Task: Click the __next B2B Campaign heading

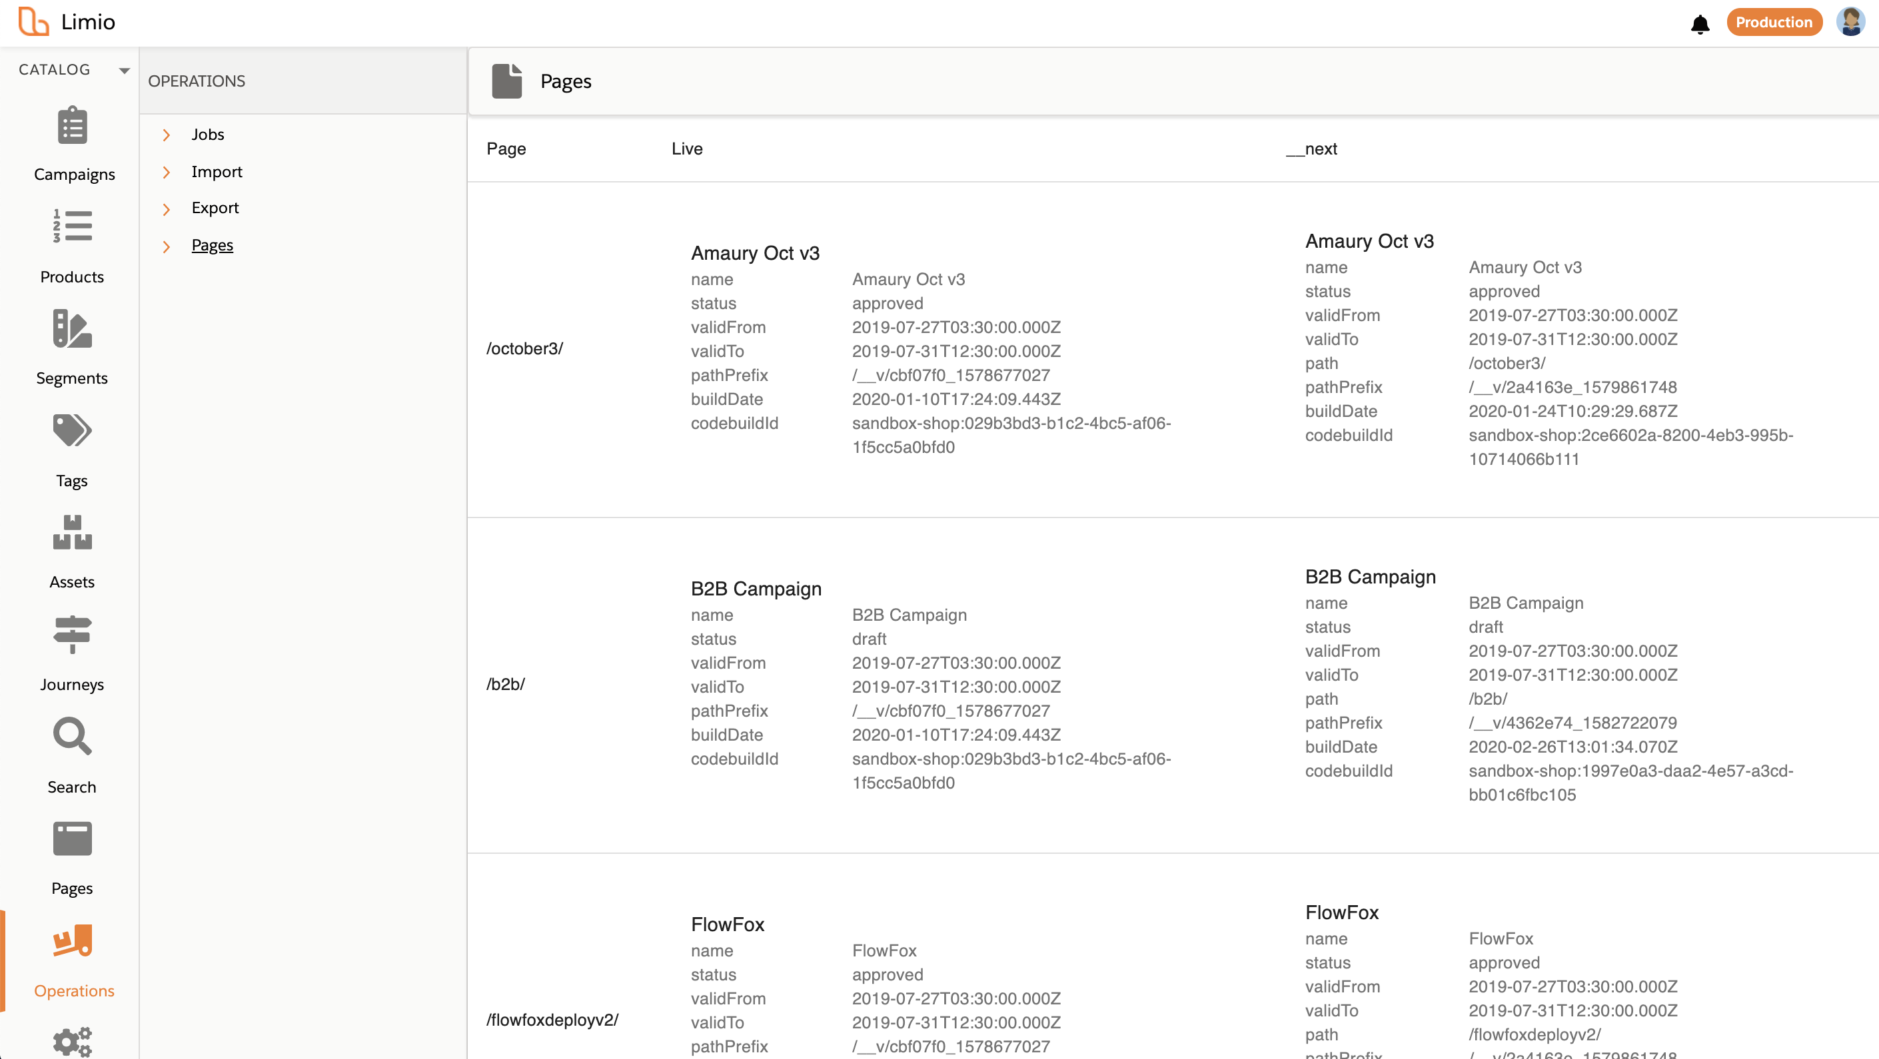Action: [1370, 577]
